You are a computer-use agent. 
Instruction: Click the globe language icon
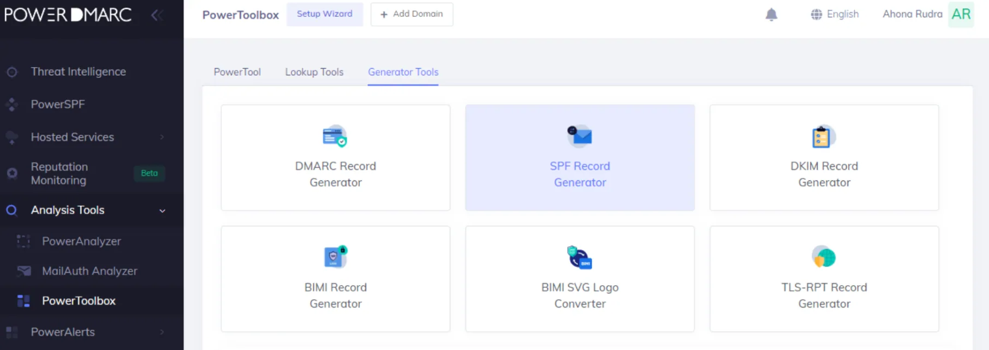tap(816, 14)
